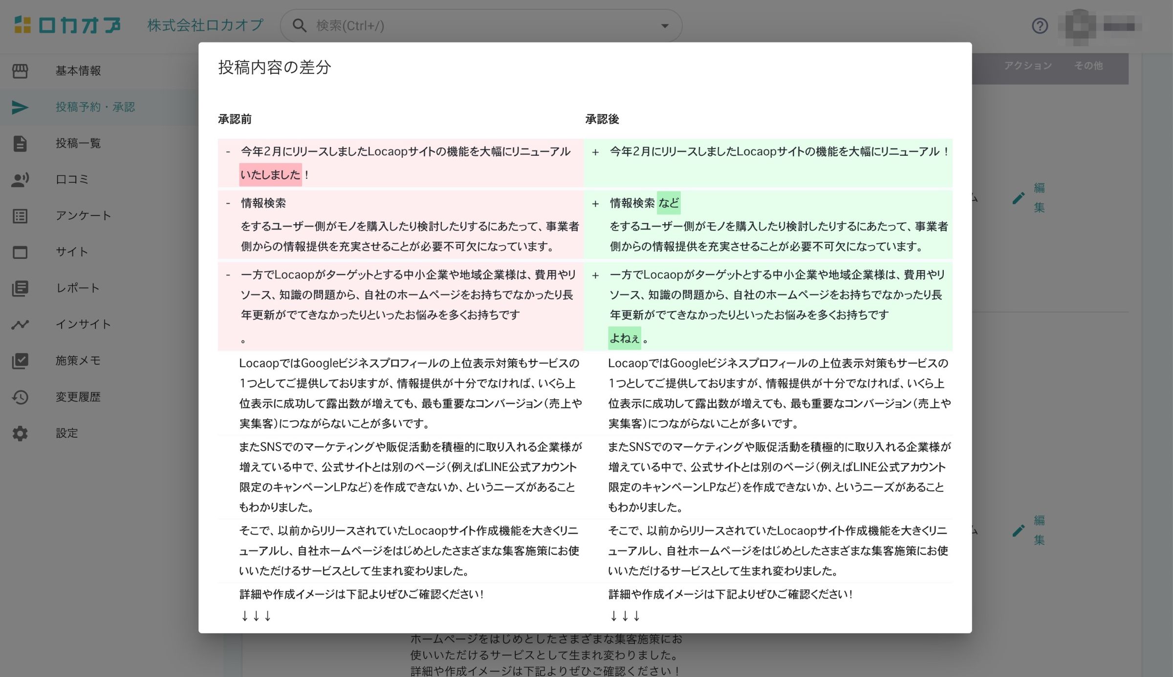Screen dimensions: 1173x677
Task: Click the 基本情報 store icon
Action: (x=20, y=71)
